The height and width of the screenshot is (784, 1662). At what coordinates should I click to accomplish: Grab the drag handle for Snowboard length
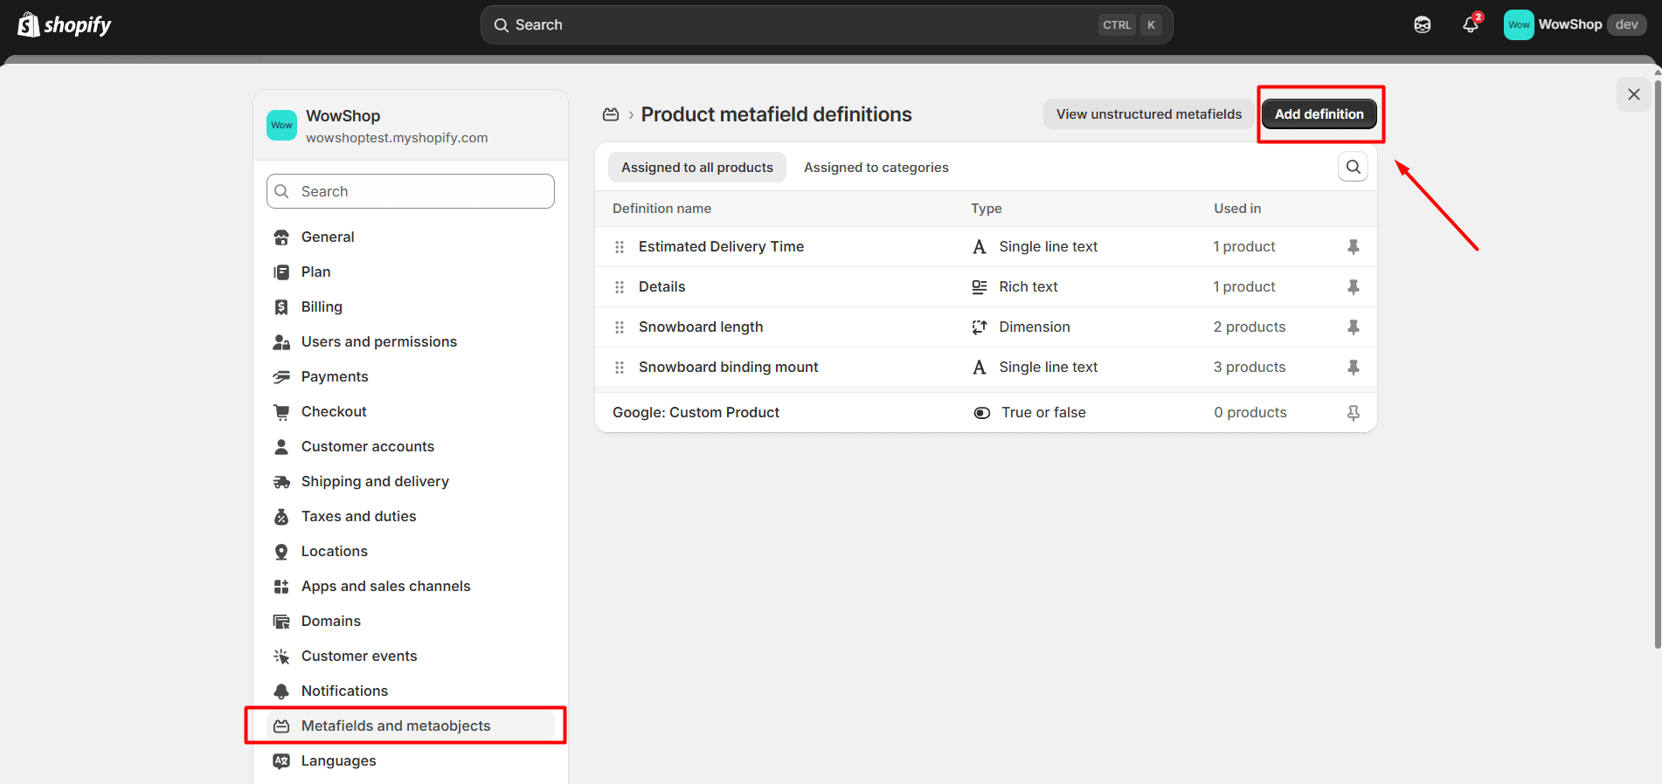620,327
